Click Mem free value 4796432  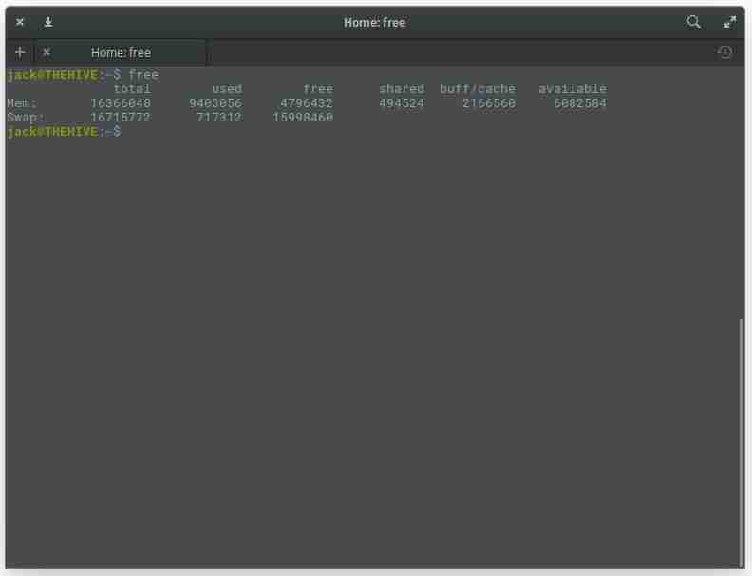(307, 103)
